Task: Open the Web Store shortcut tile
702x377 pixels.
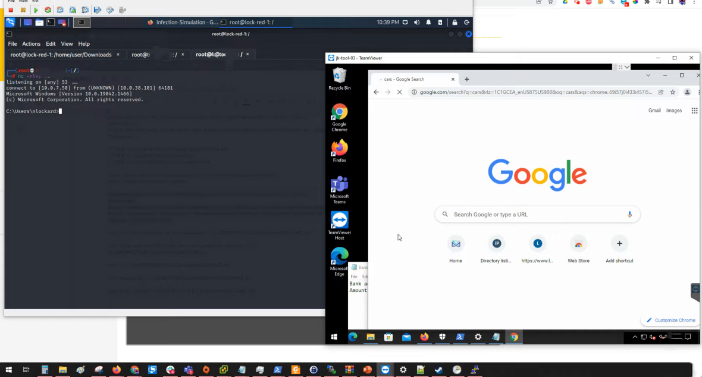Action: 578,250
